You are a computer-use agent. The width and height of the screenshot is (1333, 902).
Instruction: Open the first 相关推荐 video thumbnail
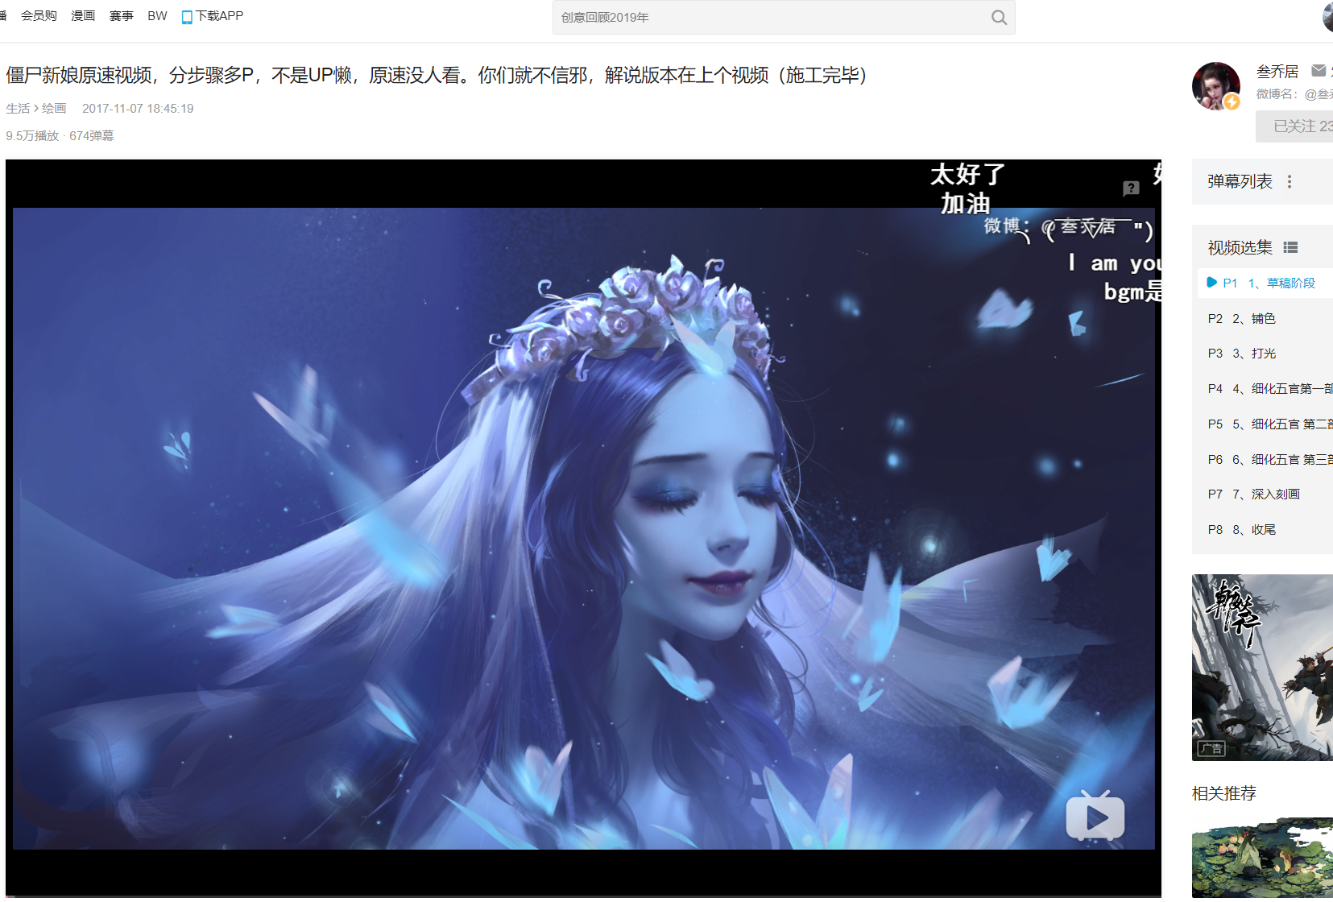[1262, 858]
